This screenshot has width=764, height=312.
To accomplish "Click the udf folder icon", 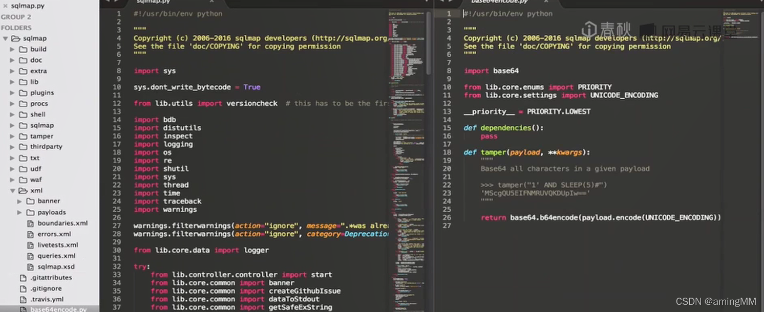I will click(x=23, y=169).
